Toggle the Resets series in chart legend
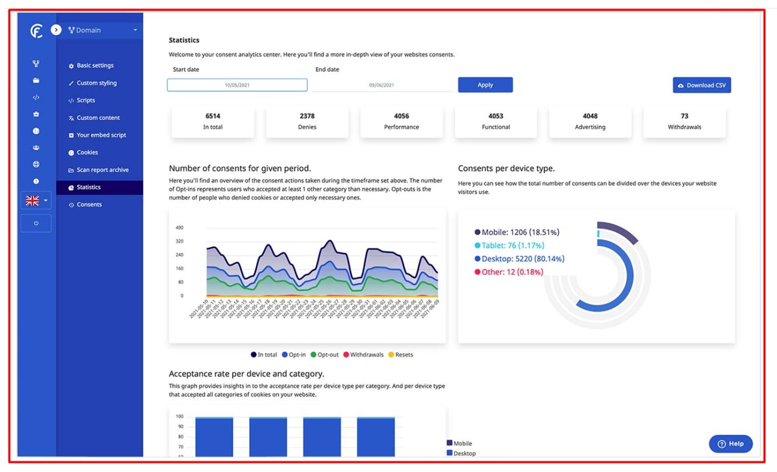This screenshot has height=472, width=777. [401, 355]
